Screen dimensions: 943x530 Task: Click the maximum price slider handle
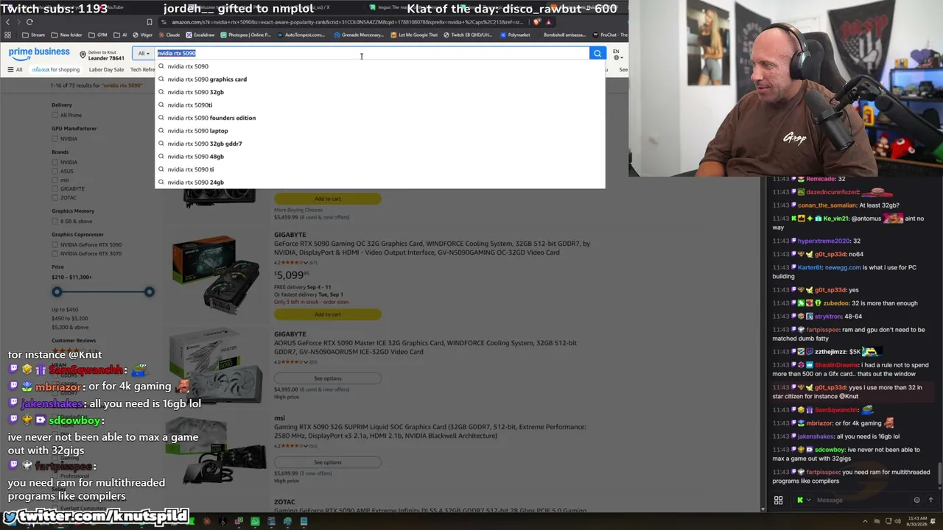click(150, 292)
